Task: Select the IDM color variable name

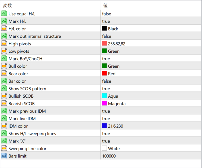Action: coord(18,126)
